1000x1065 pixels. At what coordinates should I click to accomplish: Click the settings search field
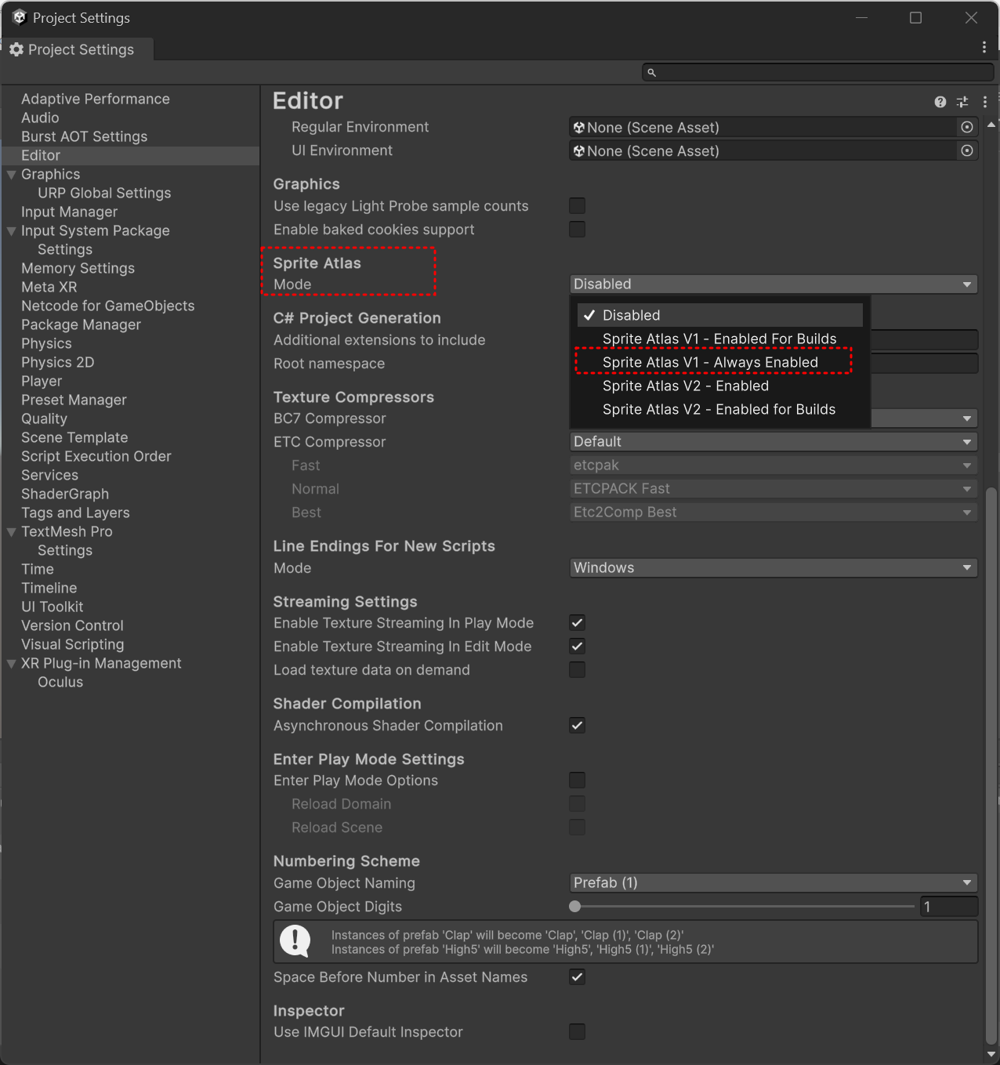pyautogui.click(x=818, y=72)
